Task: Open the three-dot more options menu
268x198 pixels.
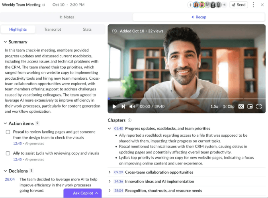Action: pyautogui.click(x=253, y=5)
